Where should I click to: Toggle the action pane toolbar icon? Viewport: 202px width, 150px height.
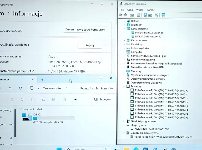click(x=150, y=15)
